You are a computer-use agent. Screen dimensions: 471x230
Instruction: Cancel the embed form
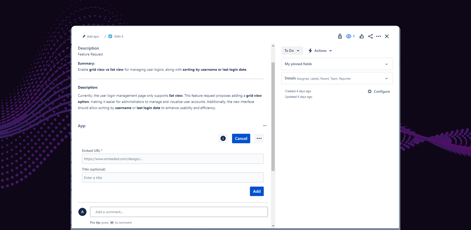pos(241,138)
